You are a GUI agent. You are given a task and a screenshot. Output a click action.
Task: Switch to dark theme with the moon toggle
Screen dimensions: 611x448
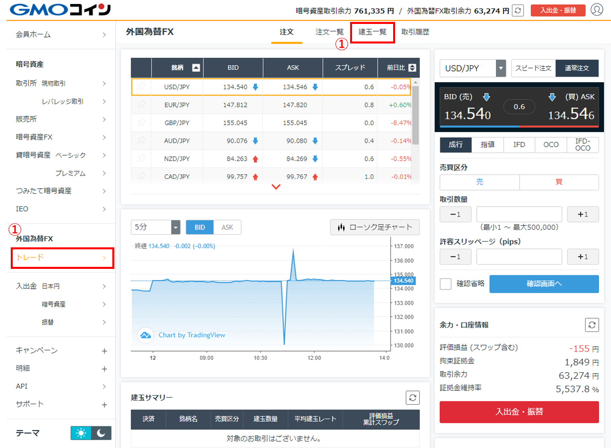pyautogui.click(x=101, y=433)
